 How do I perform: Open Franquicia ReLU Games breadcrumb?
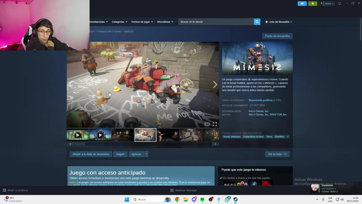109,31
